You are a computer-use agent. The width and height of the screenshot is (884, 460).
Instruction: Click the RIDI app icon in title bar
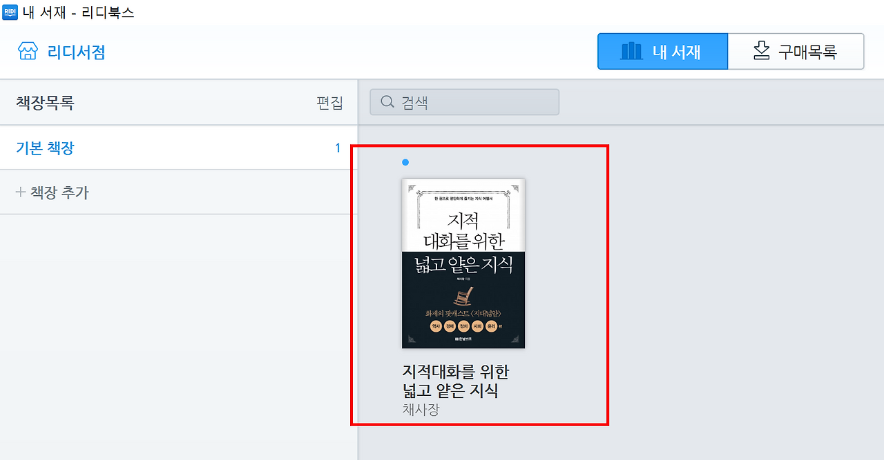point(10,12)
